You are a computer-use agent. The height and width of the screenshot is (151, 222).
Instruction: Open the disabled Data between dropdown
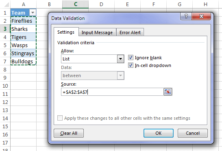pyautogui.click(x=120, y=75)
